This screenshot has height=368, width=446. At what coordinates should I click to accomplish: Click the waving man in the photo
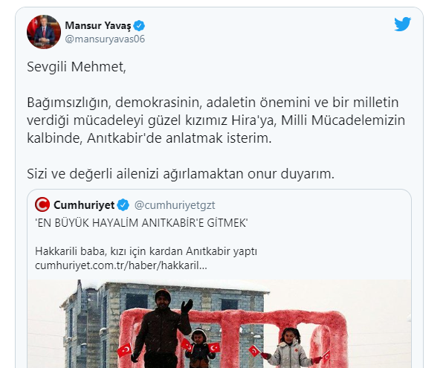163,330
